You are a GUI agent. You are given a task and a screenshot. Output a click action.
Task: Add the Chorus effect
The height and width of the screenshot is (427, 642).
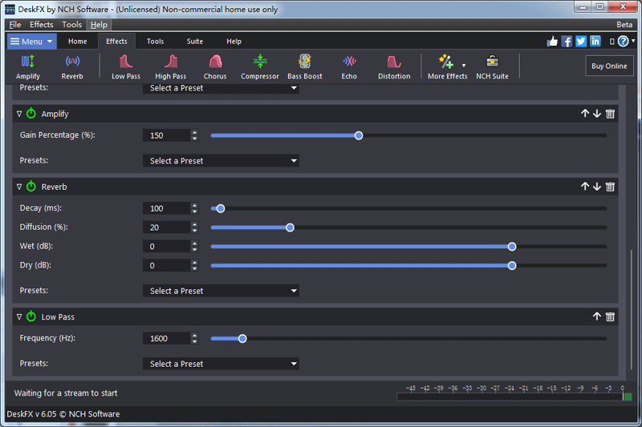(x=215, y=67)
